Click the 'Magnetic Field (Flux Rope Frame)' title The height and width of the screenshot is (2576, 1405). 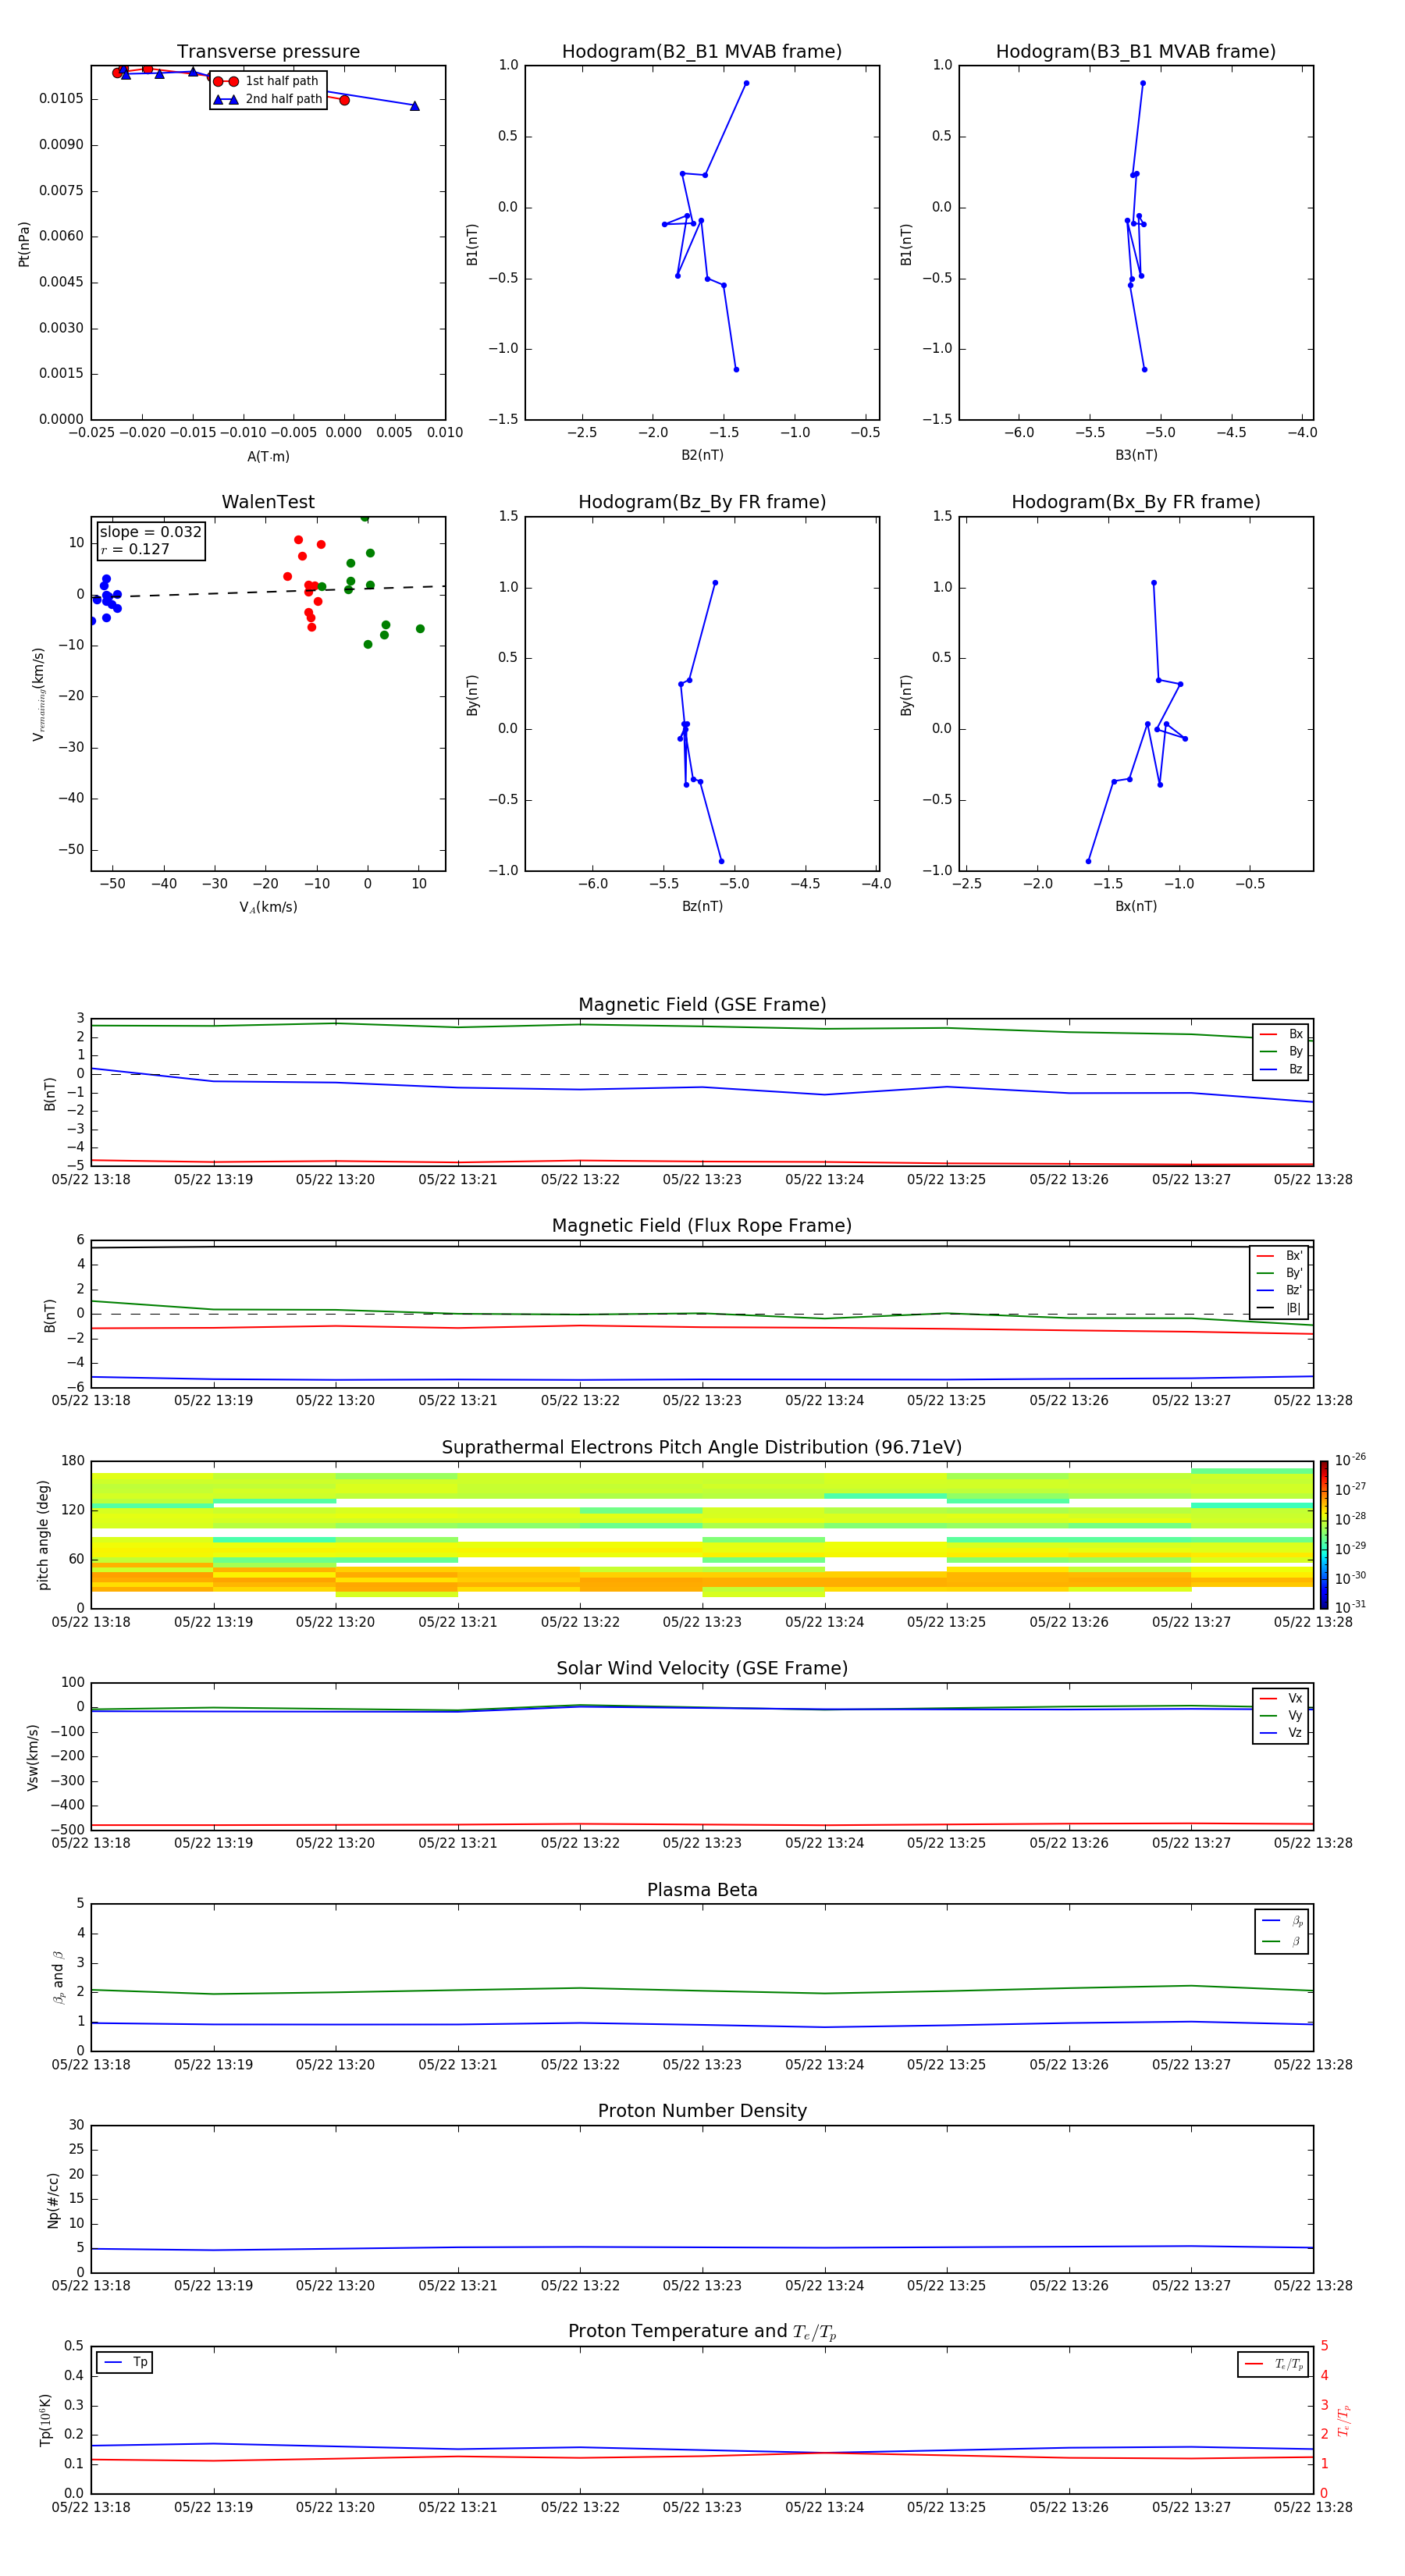701,1226
